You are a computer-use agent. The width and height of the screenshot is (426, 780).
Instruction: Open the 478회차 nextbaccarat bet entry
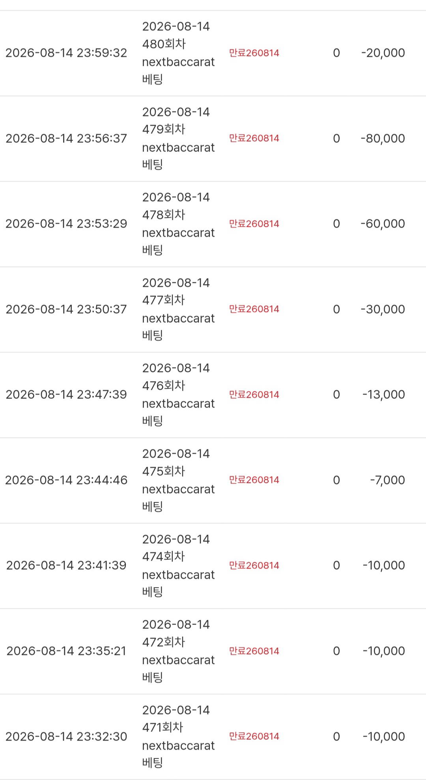[178, 224]
